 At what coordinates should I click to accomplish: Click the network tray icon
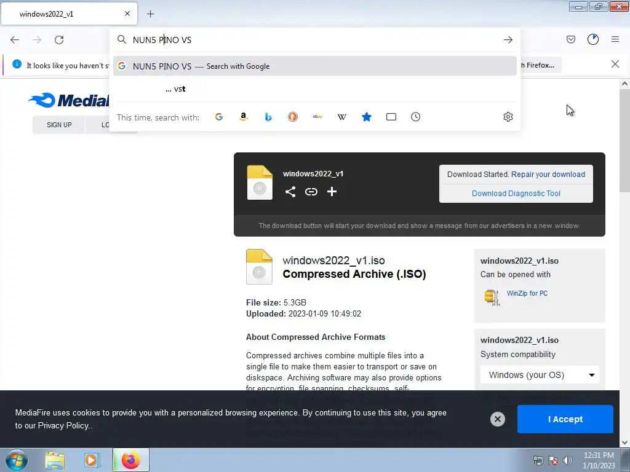pyautogui.click(x=538, y=460)
